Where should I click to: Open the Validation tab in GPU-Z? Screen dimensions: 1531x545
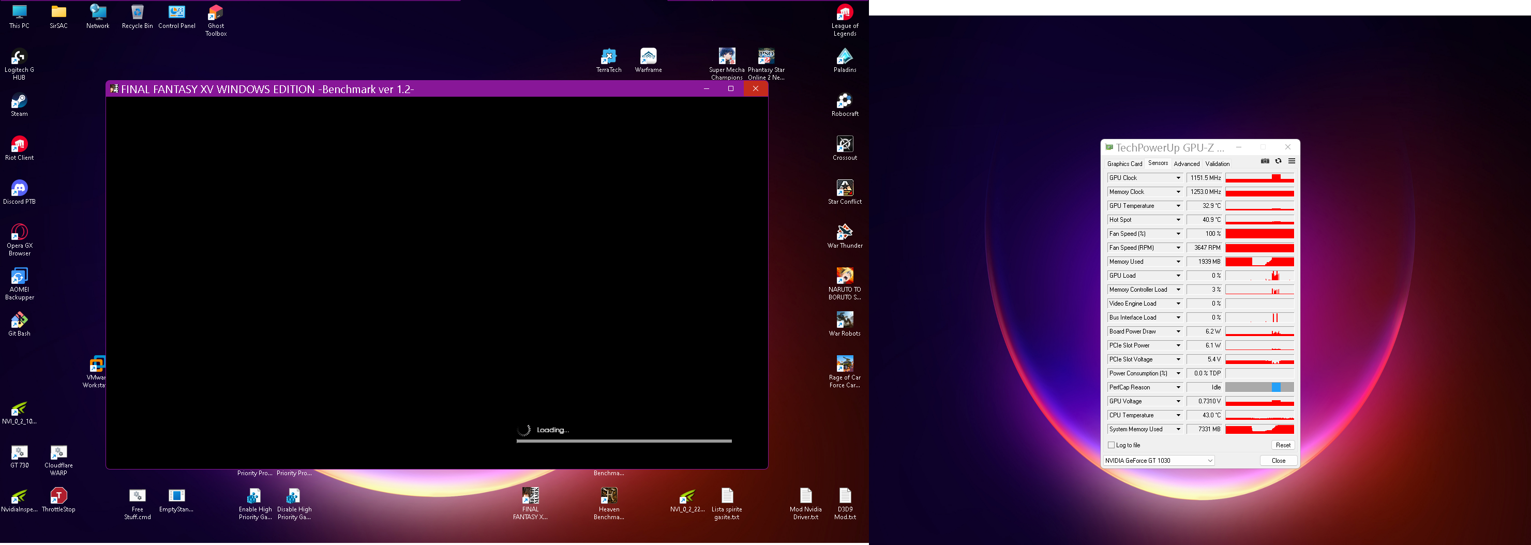click(x=1217, y=163)
